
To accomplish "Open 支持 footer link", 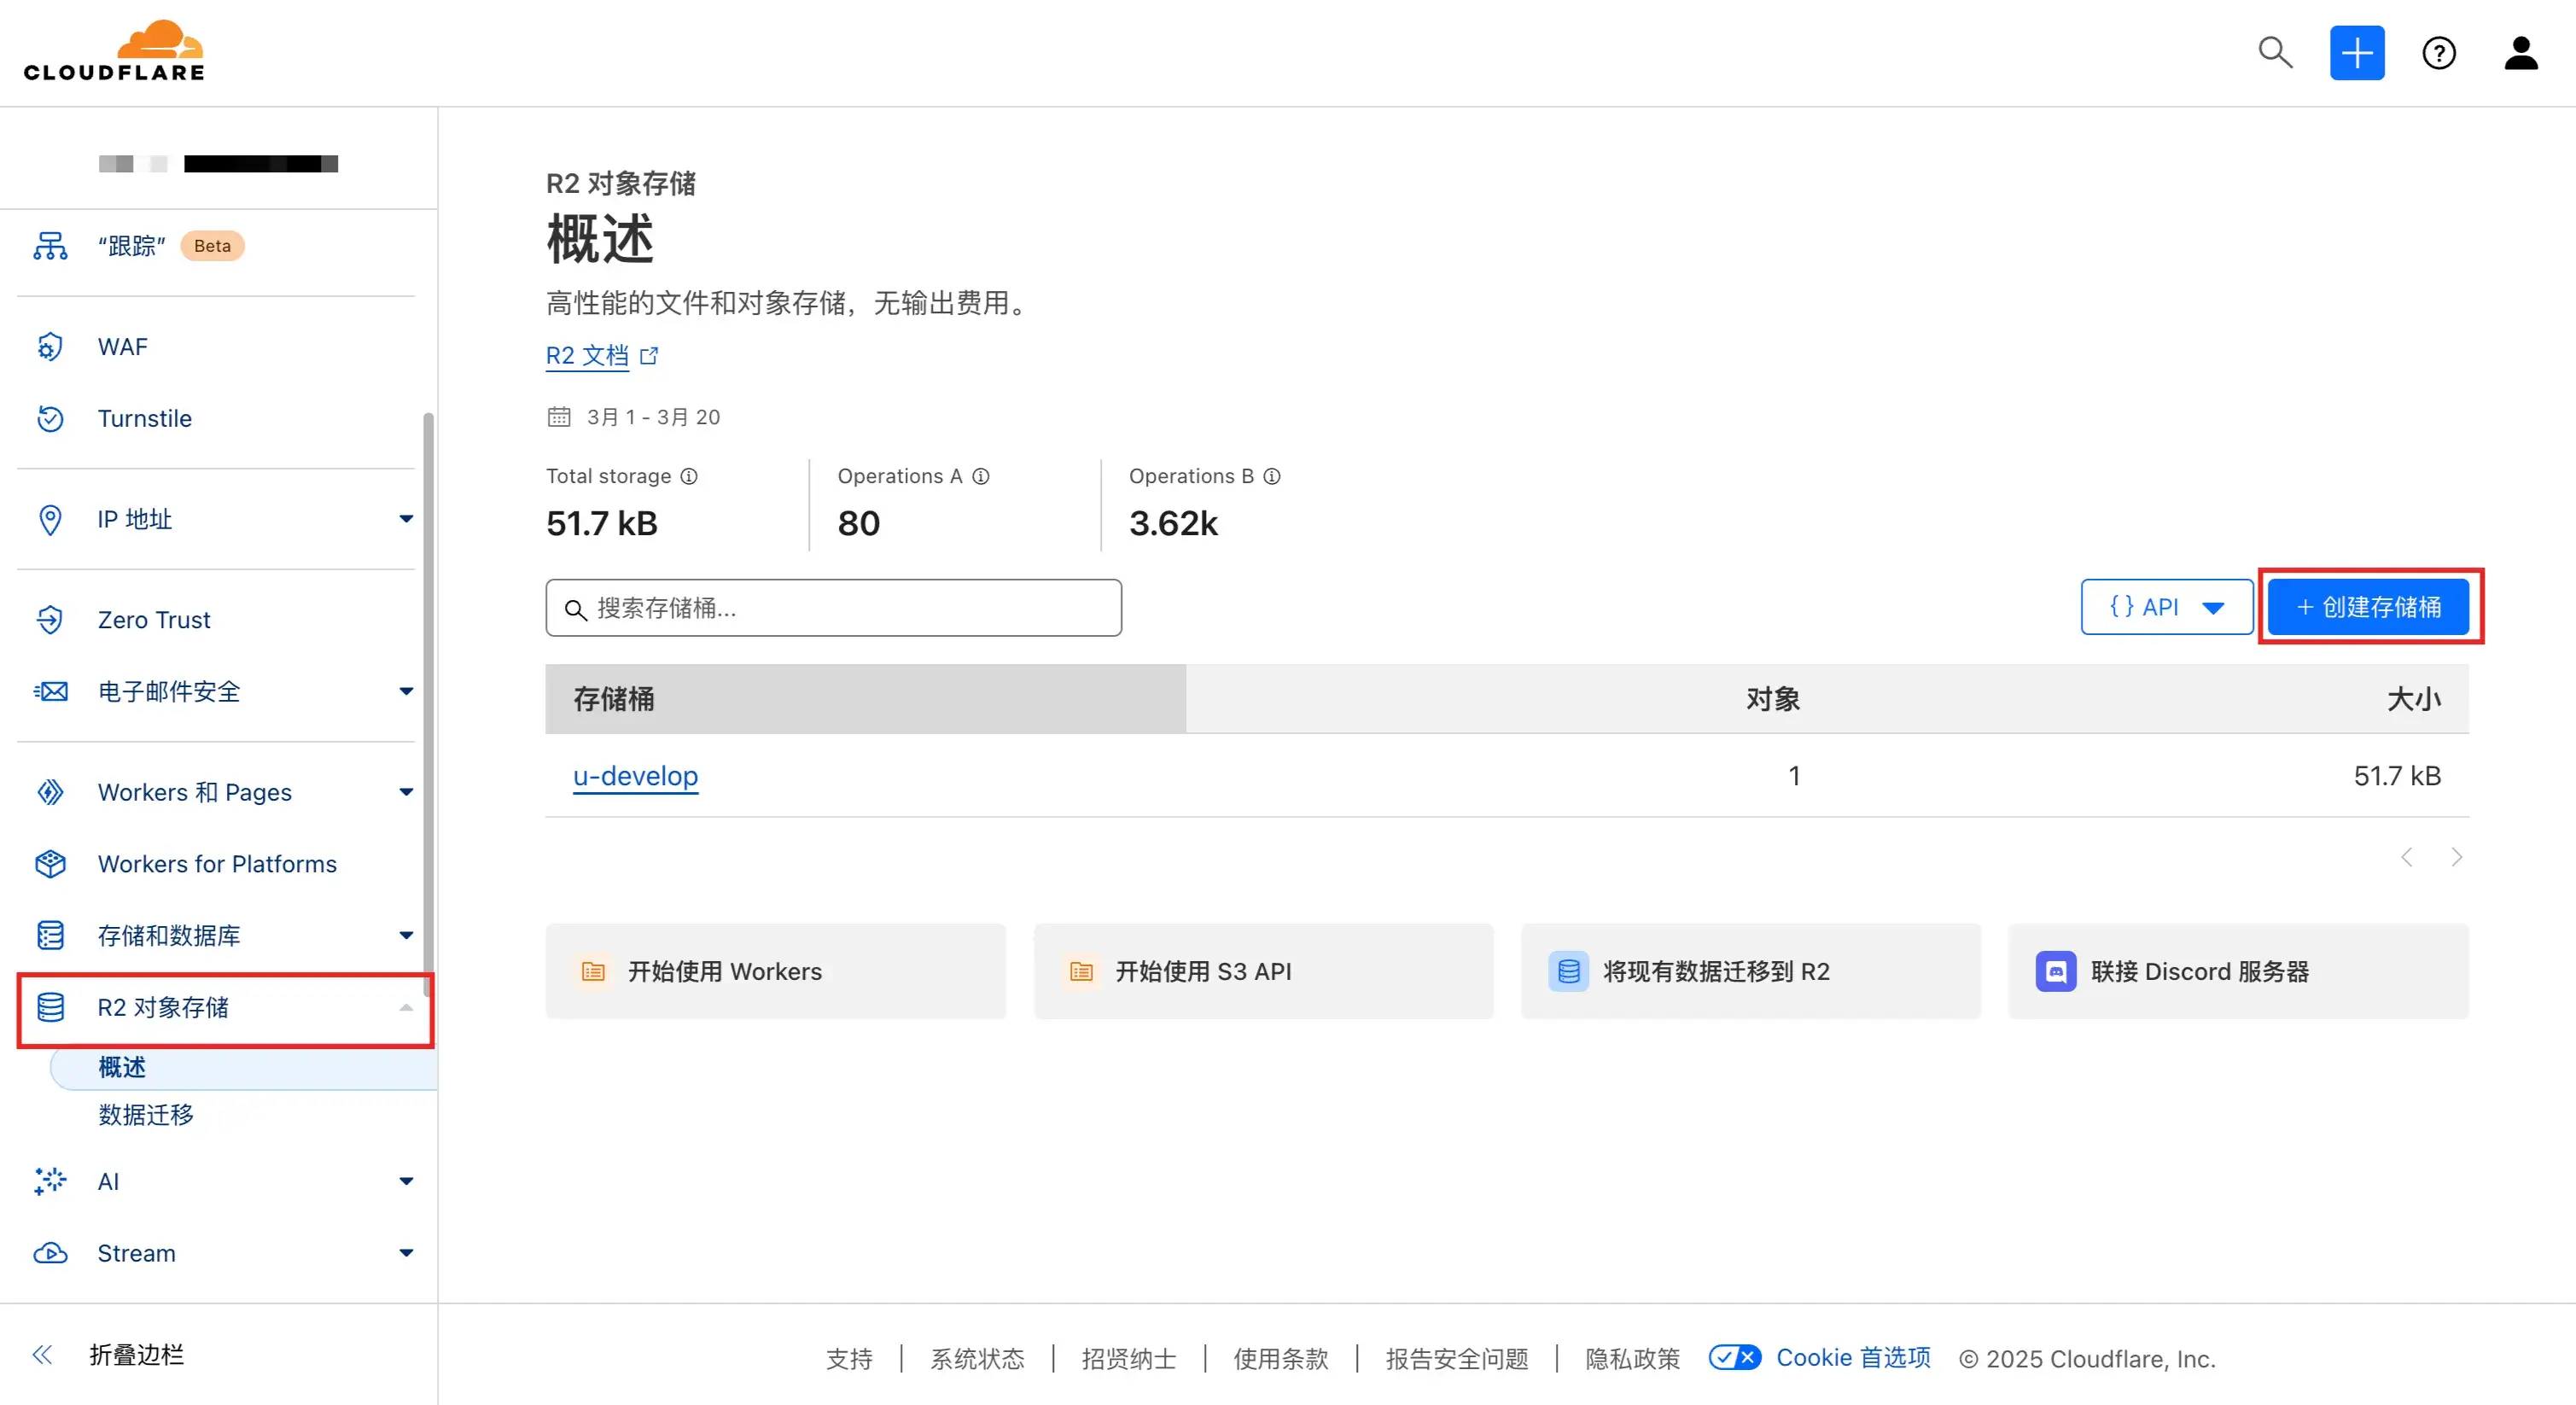I will 849,1358.
